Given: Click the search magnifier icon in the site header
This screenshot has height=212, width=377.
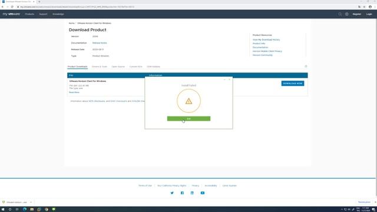Looking at the screenshot, I should pos(340,14).
